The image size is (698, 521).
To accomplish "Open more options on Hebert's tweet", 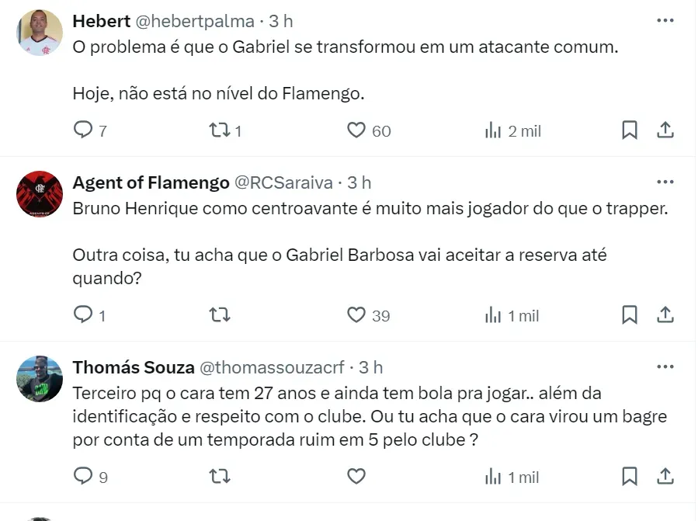I will point(665,21).
